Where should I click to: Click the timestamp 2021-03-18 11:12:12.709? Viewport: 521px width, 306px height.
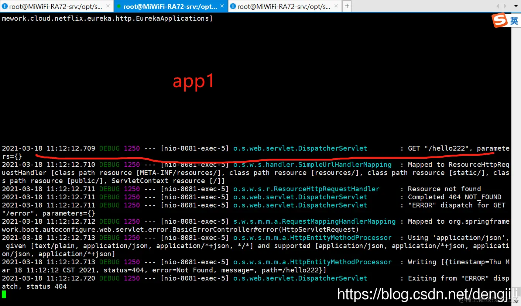[48, 148]
